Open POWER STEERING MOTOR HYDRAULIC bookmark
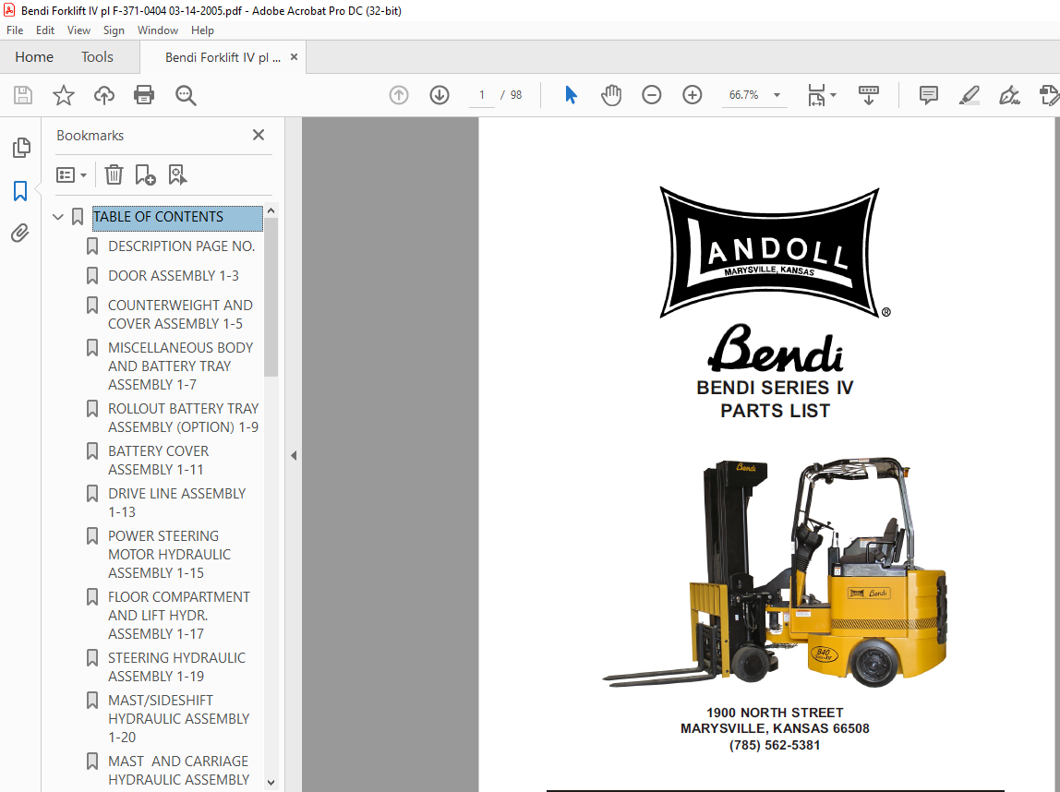This screenshot has height=792, width=1060. (x=169, y=555)
